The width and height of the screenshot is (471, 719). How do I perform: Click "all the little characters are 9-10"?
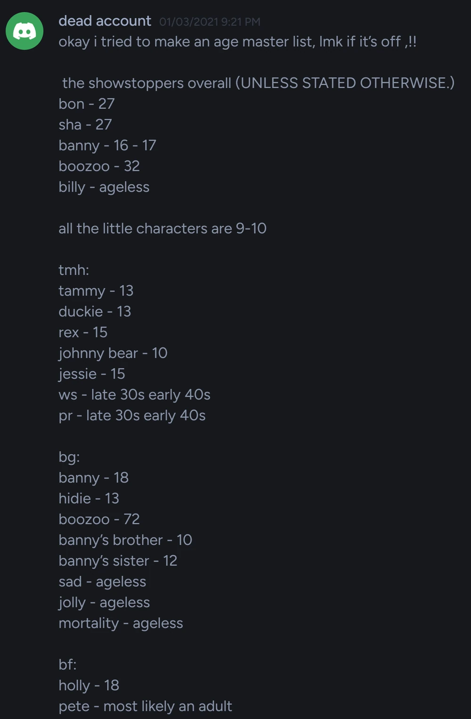pyautogui.click(x=162, y=229)
